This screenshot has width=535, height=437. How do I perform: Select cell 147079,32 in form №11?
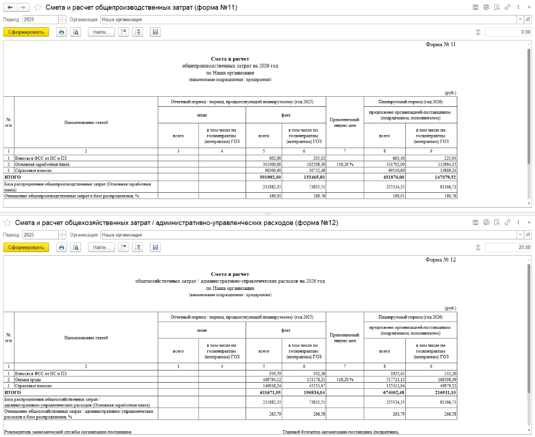pyautogui.click(x=431, y=177)
